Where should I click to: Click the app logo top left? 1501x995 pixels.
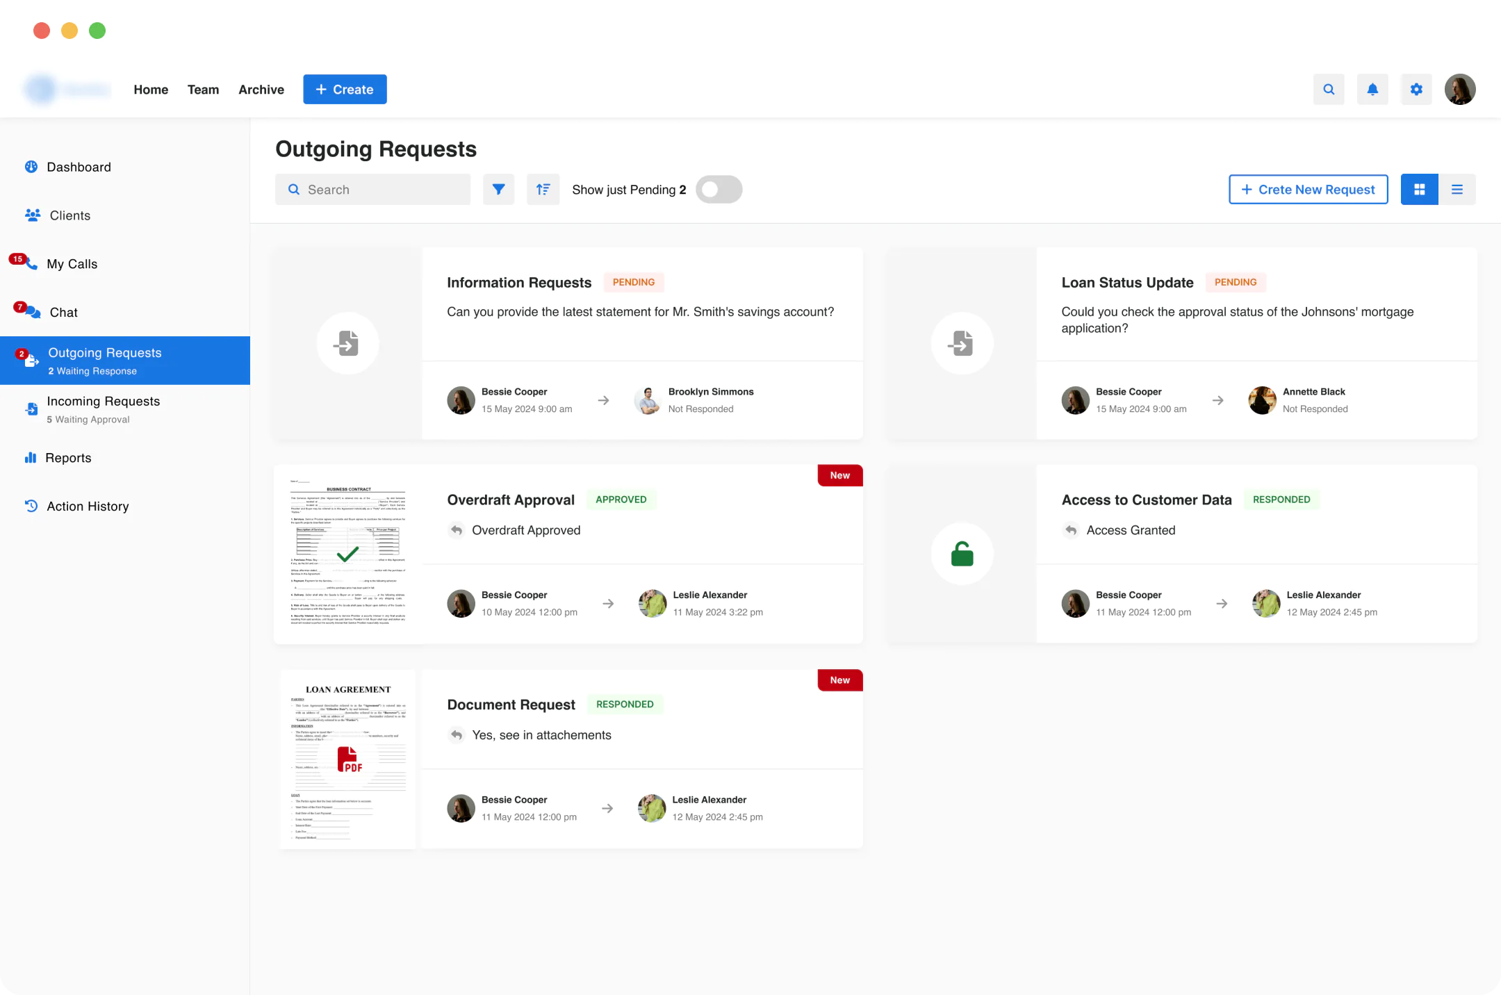[x=67, y=89]
